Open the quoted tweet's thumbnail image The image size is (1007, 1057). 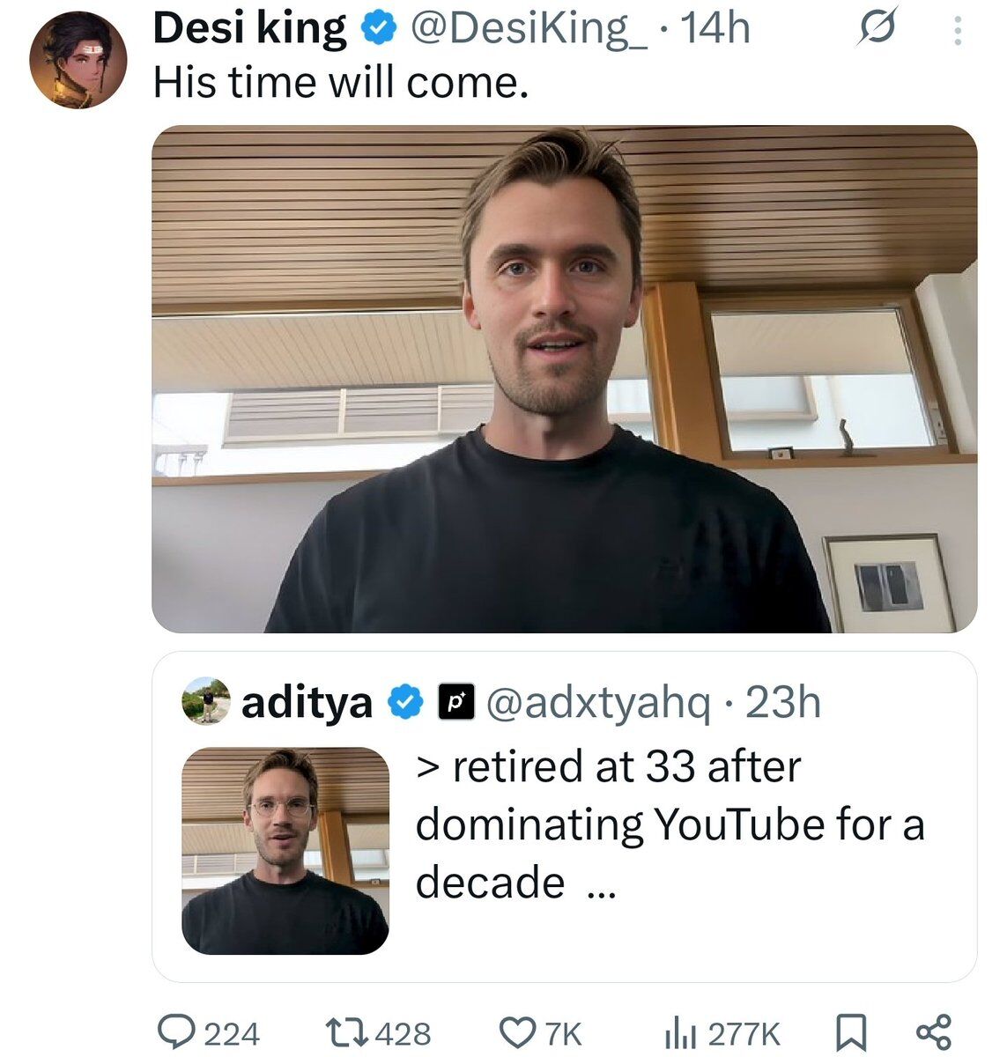coord(285,851)
